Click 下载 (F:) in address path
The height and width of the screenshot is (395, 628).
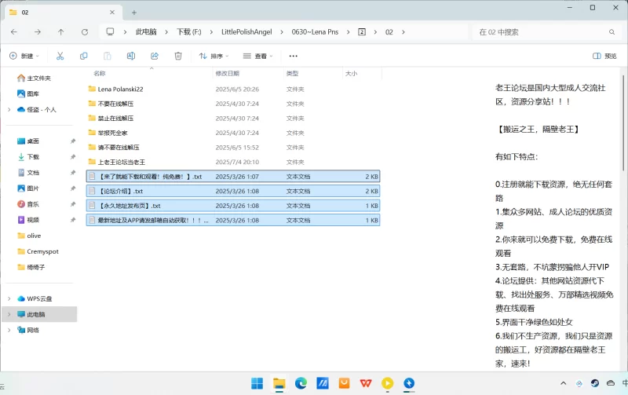coord(189,32)
